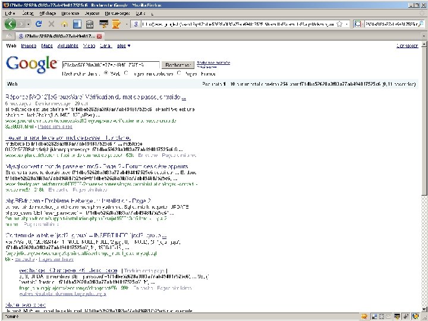Screen dimensions: 428x321
Task: Open the 'autres résultats, domaine' link
Action: click(x=63, y=294)
